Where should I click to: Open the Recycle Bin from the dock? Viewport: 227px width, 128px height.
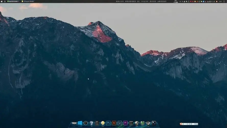(x=91, y=123)
